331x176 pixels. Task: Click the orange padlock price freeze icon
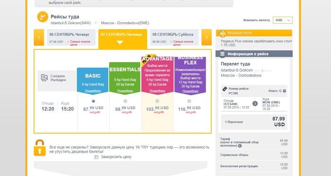click(x=40, y=148)
